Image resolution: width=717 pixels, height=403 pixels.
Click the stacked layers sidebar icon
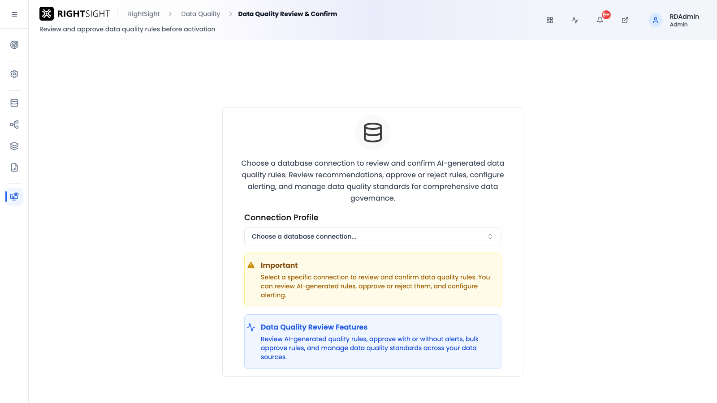[x=14, y=146]
